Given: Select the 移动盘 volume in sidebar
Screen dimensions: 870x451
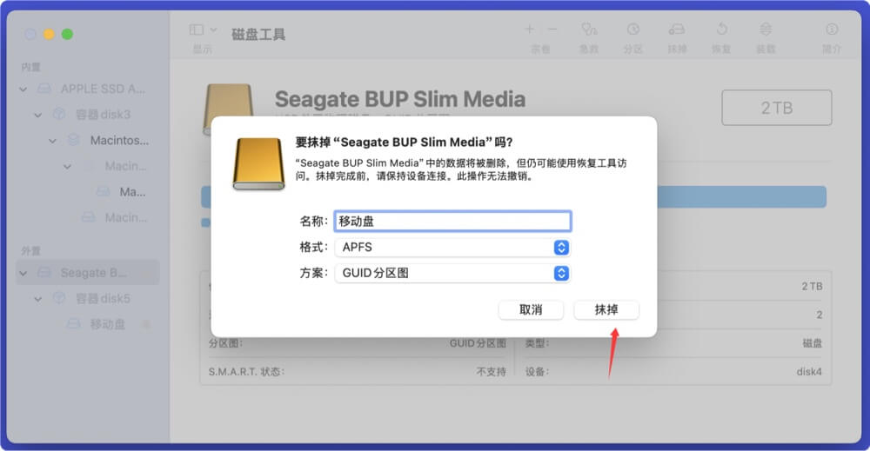Looking at the screenshot, I should click(x=108, y=324).
